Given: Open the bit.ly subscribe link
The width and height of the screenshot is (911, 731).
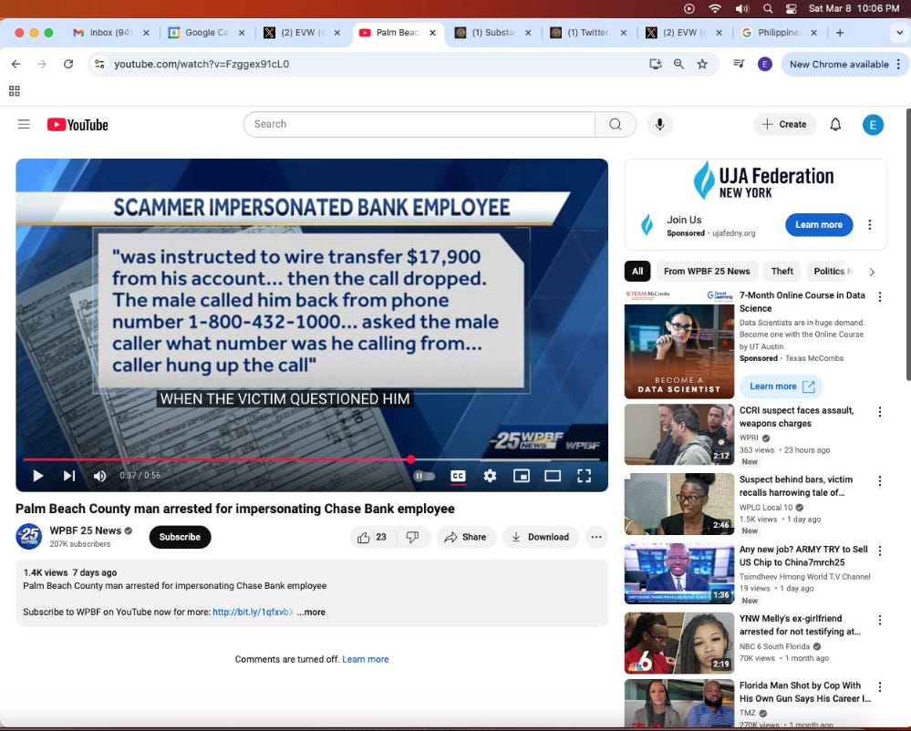Looking at the screenshot, I should (254, 612).
